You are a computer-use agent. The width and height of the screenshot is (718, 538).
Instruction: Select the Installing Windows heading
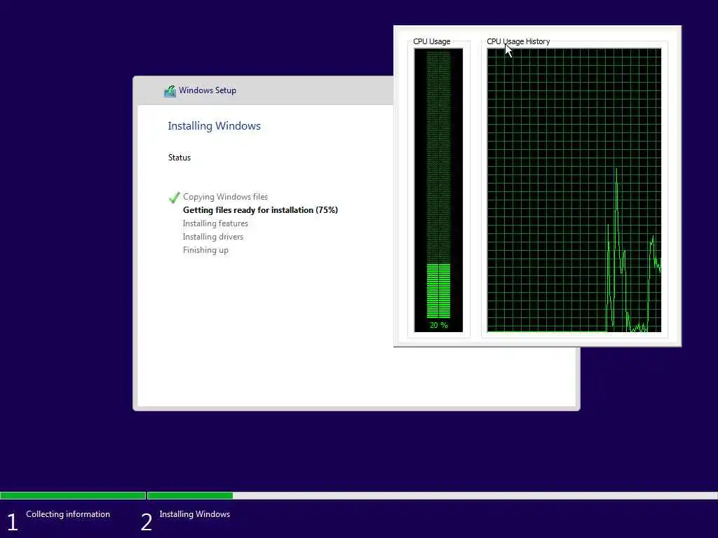click(x=214, y=126)
